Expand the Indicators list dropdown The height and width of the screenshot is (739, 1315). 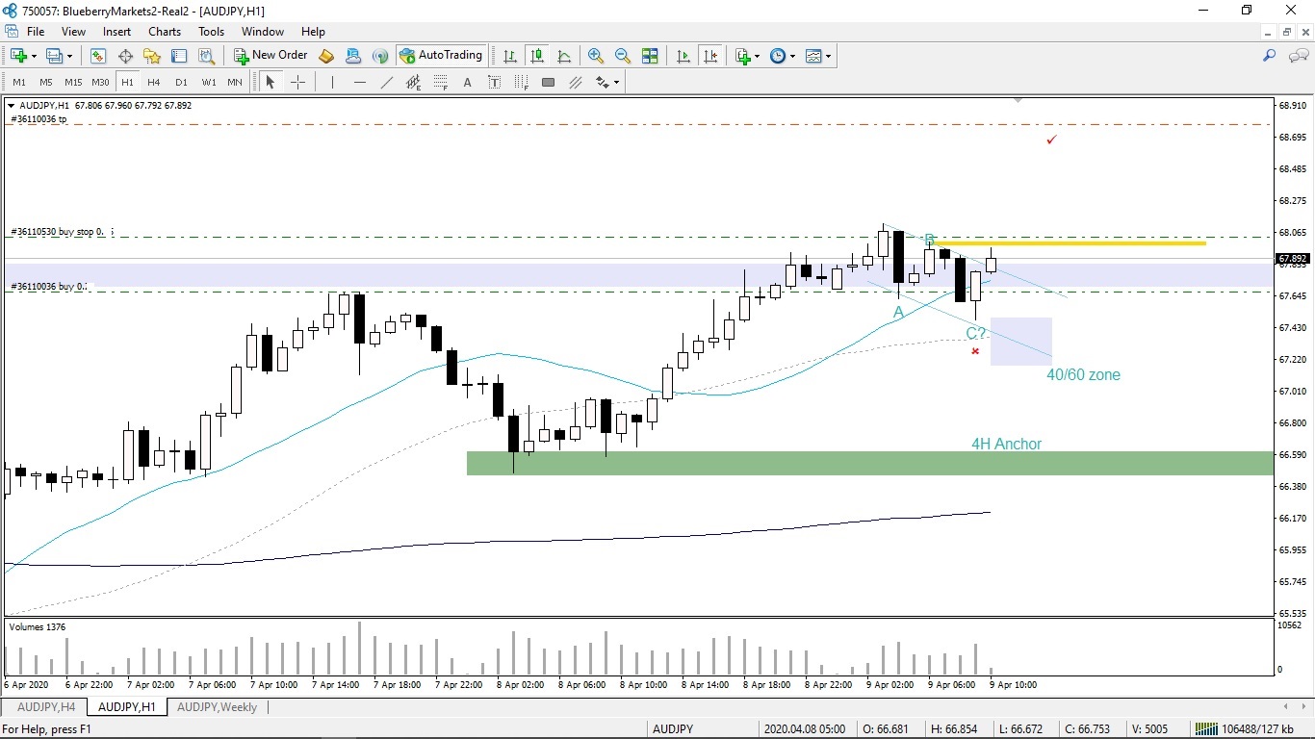(757, 56)
